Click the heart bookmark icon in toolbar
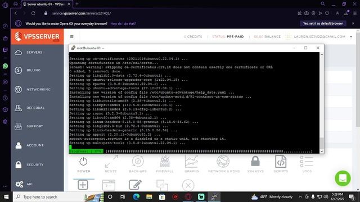 coord(327,13)
